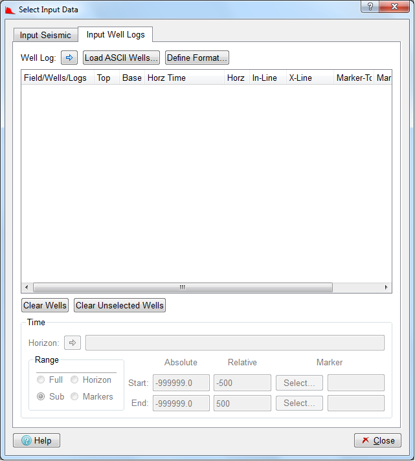Click the dialog's question mark help button
This screenshot has width=415, height=461.
pos(370,6)
